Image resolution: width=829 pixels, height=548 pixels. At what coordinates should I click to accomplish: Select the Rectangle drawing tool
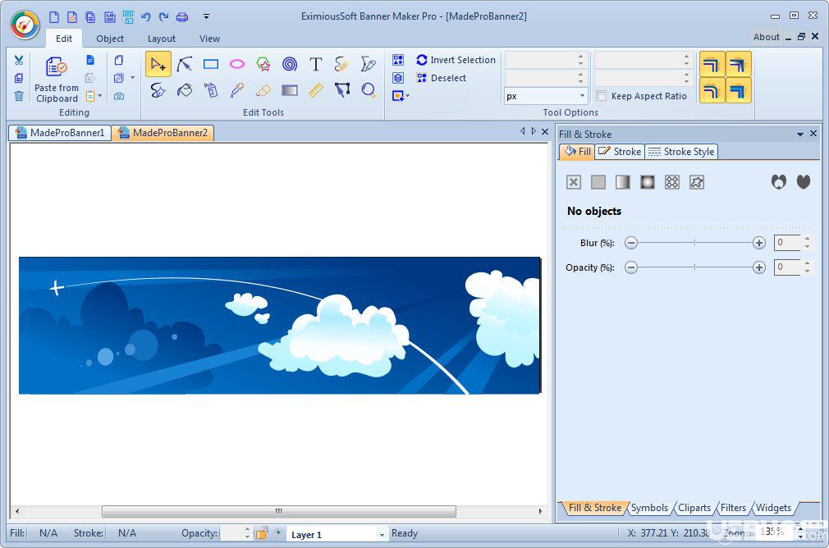tap(211, 65)
